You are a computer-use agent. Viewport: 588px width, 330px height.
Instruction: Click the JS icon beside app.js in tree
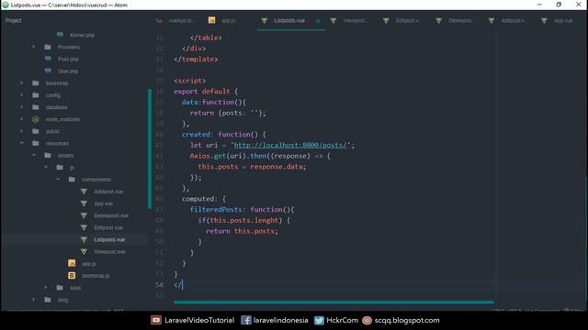pos(72,263)
